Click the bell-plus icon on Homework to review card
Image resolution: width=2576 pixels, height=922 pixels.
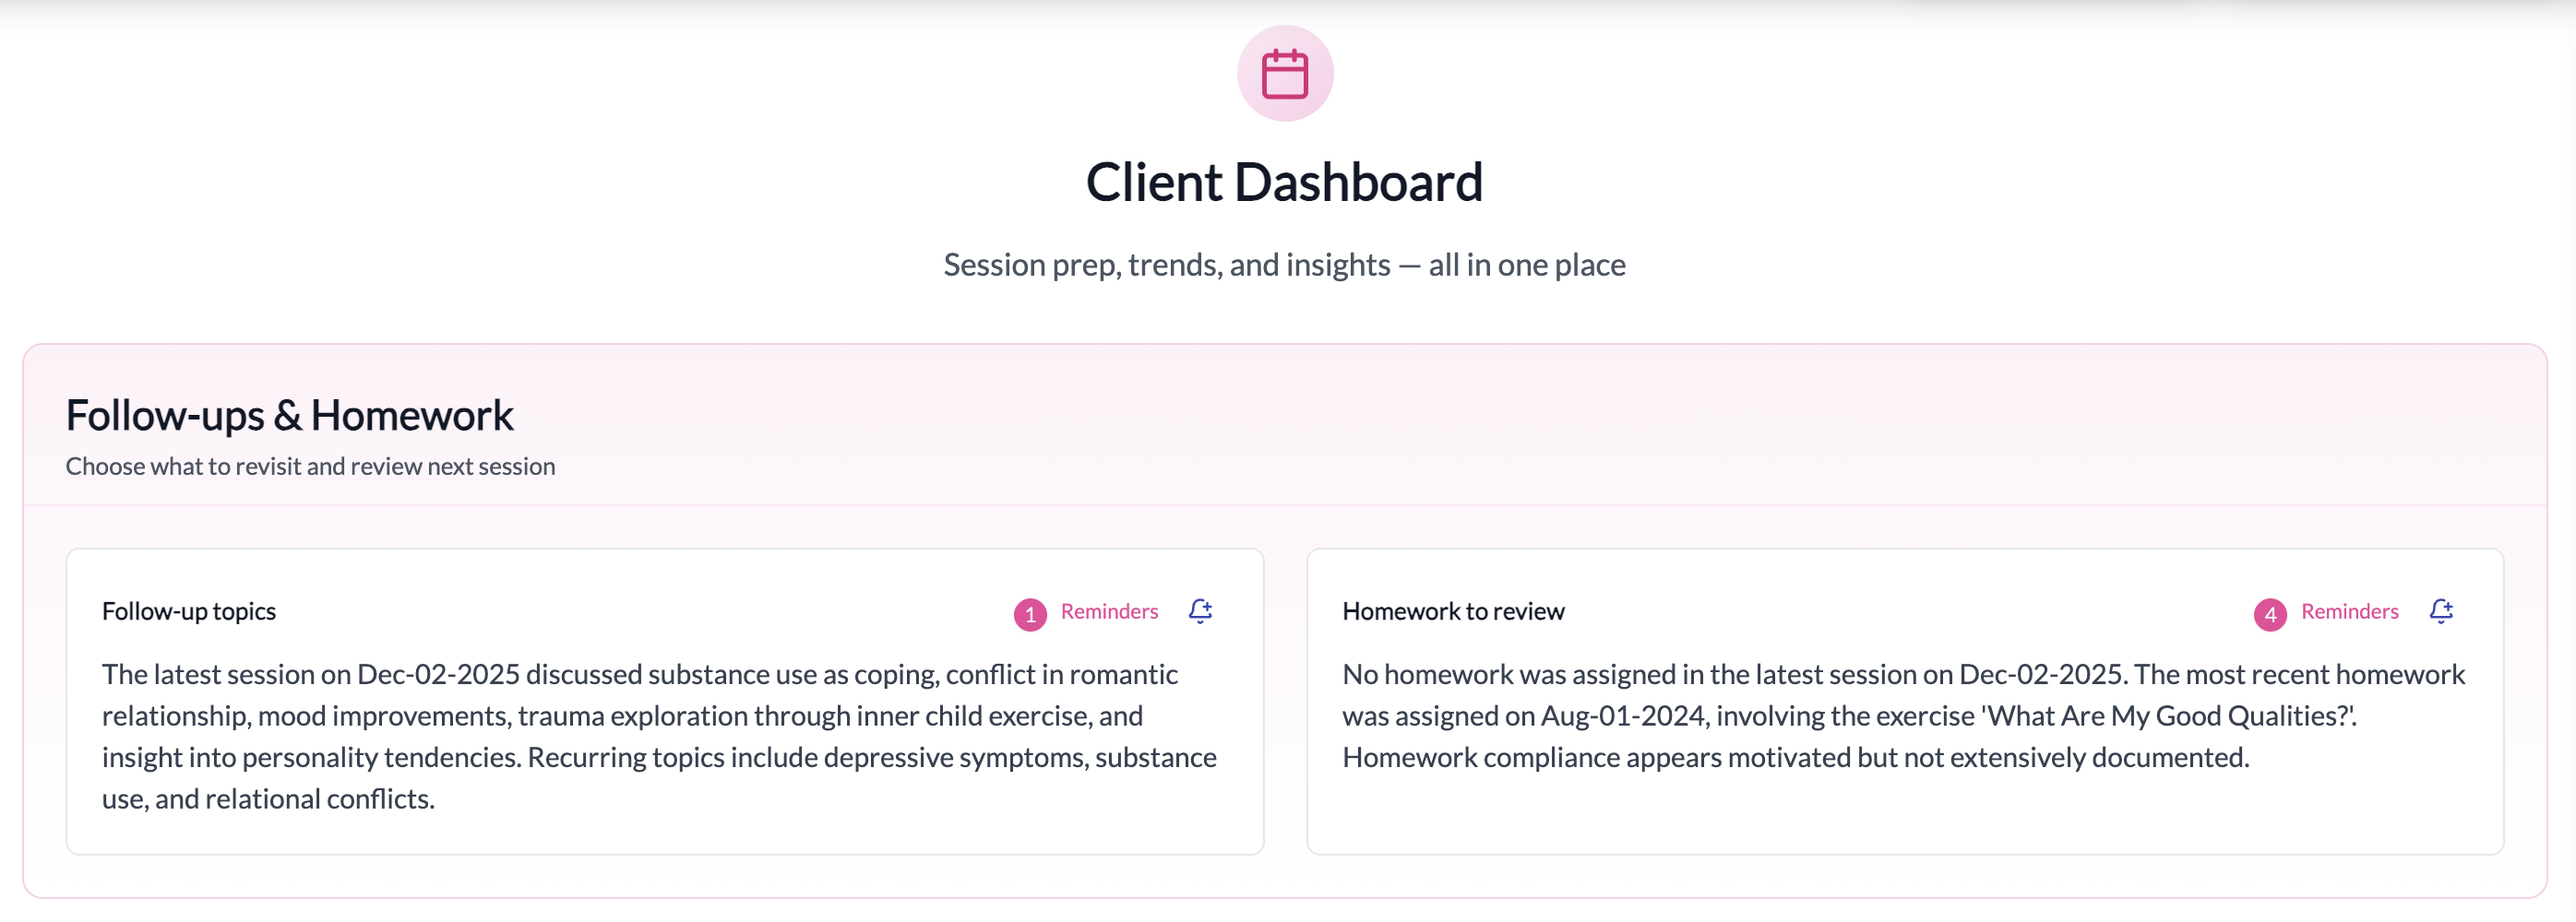pos(2441,610)
